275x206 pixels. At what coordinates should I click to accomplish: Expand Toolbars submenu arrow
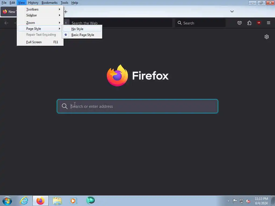pos(59,9)
